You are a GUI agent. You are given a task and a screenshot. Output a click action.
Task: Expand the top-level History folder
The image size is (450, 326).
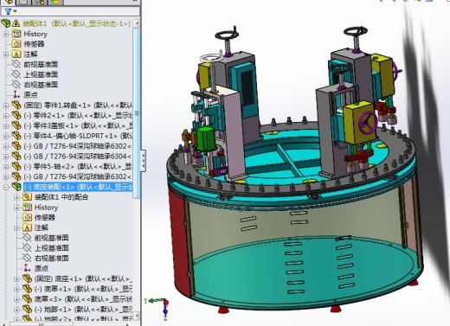pos(6,34)
